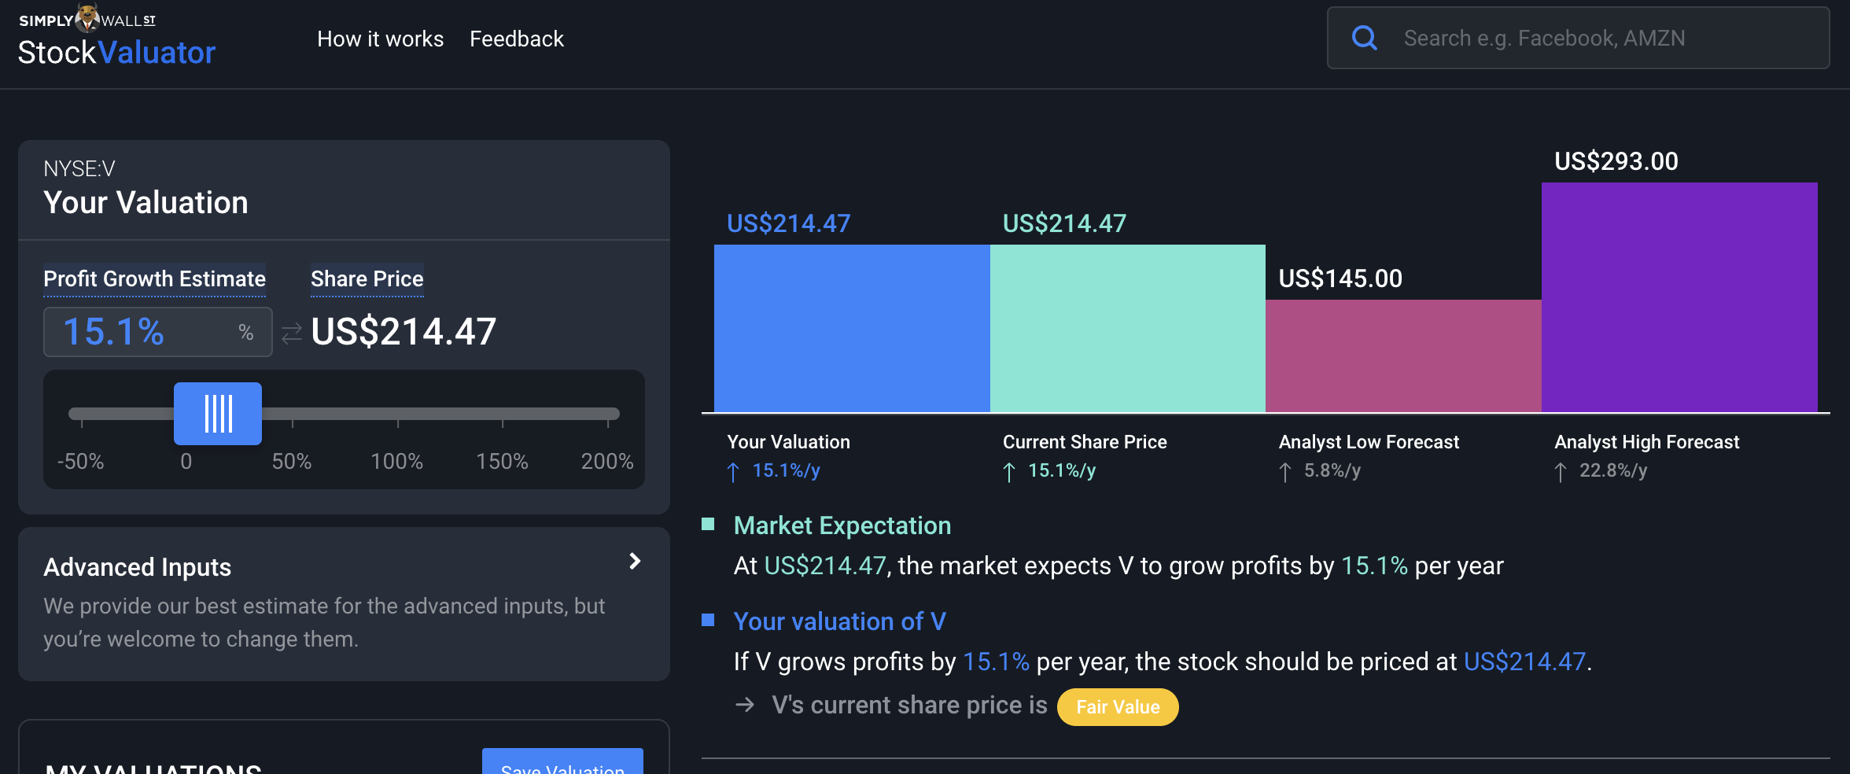Click the 5.8%/y analyst low growth rate

[x=1332, y=470]
